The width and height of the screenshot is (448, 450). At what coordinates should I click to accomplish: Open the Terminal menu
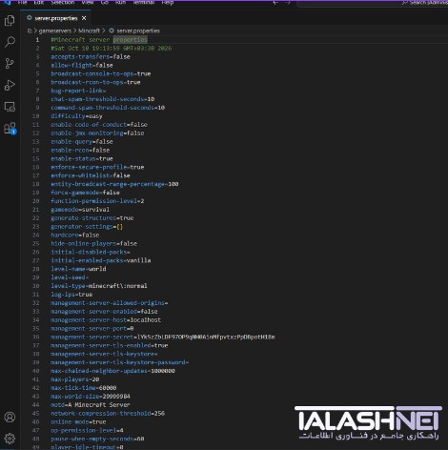coord(144,2)
